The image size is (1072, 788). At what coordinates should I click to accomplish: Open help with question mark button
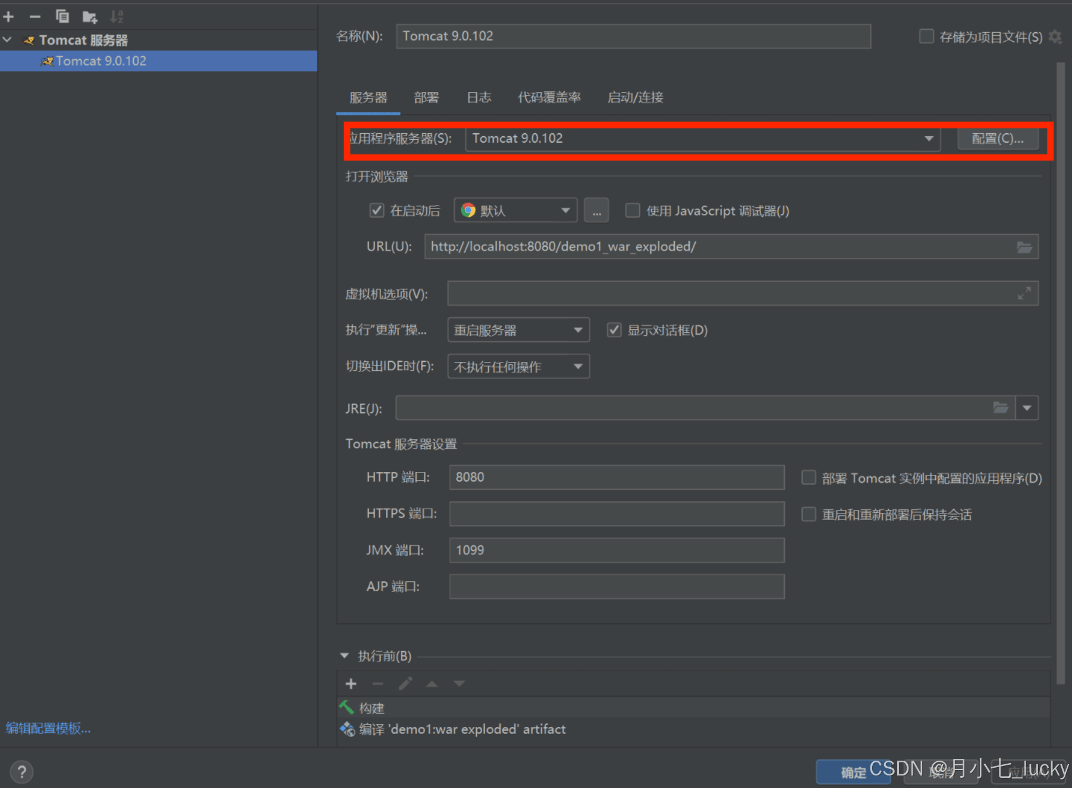coord(22,772)
